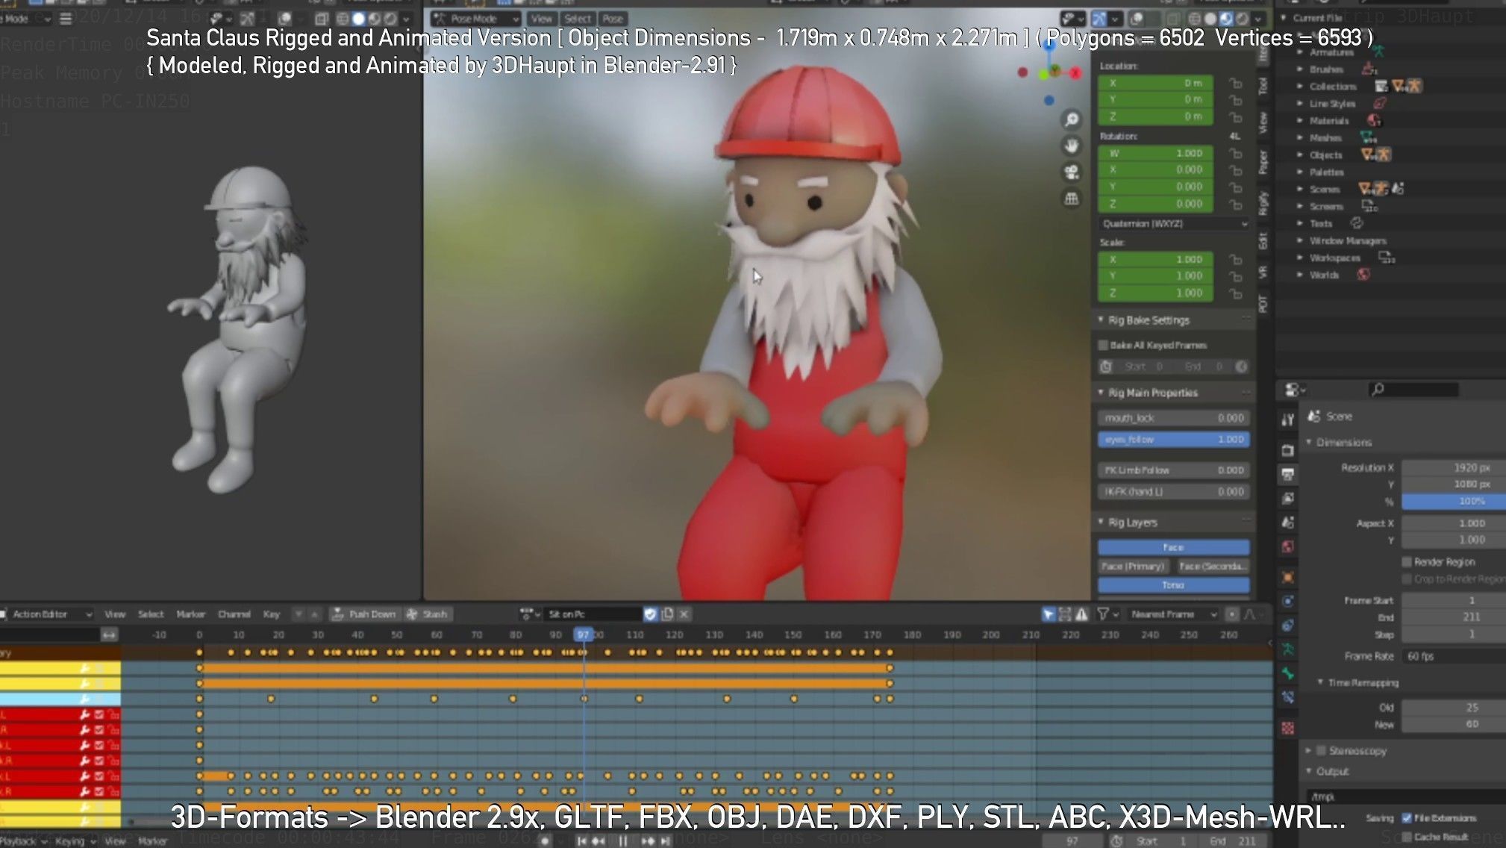
Task: Open the Channel menu in Action Editor
Action: [x=234, y=614]
